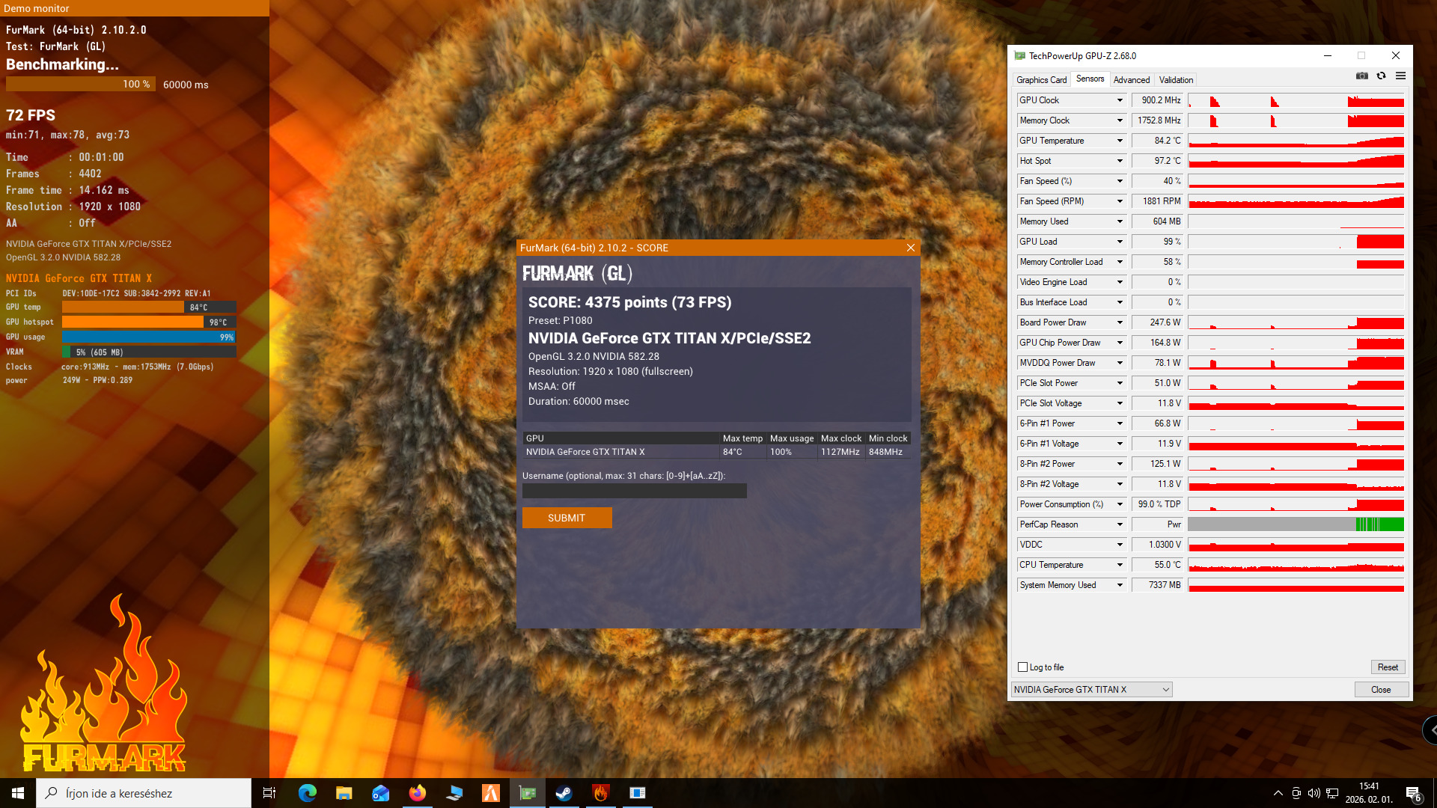This screenshot has width=1437, height=808.
Task: Enable the Log to file checkbox
Action: pyautogui.click(x=1023, y=667)
